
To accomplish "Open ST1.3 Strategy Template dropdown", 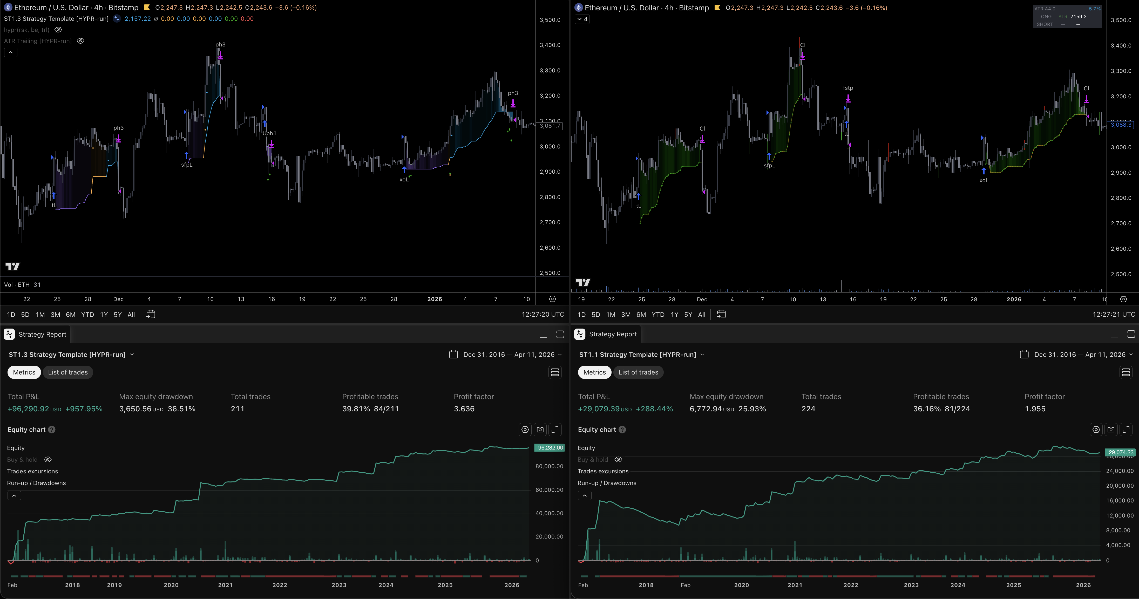I will pos(71,355).
